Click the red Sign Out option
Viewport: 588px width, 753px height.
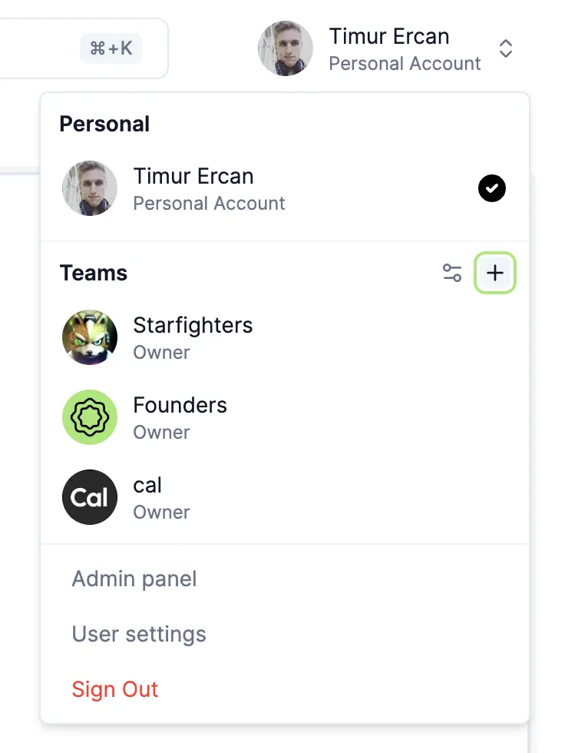pos(115,689)
